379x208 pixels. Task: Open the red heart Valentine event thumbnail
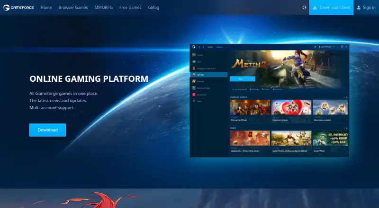click(291, 107)
